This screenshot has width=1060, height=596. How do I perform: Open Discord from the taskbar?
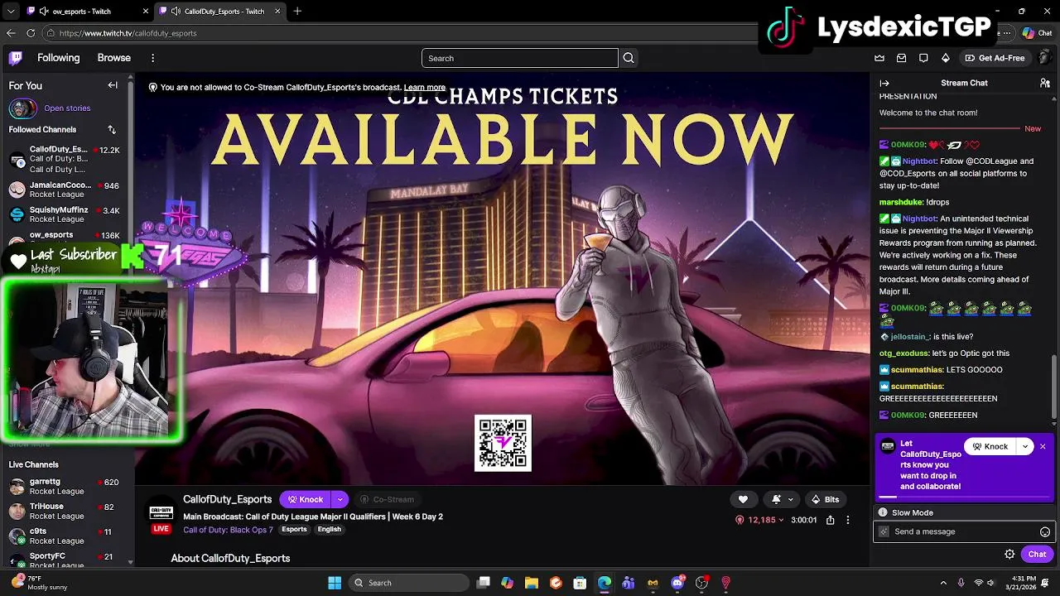point(677,583)
